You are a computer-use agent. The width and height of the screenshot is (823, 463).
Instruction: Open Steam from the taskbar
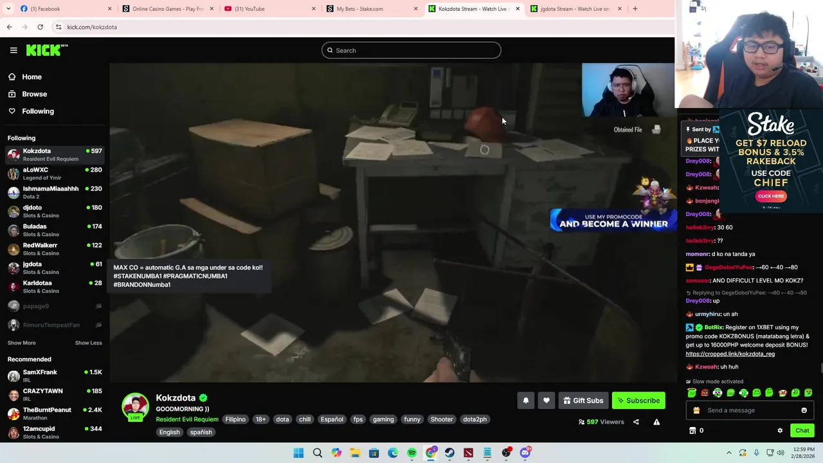coord(449,453)
